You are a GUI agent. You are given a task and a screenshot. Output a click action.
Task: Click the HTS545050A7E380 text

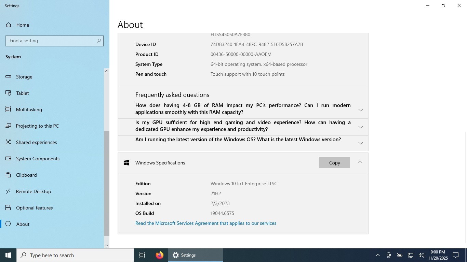230,34
